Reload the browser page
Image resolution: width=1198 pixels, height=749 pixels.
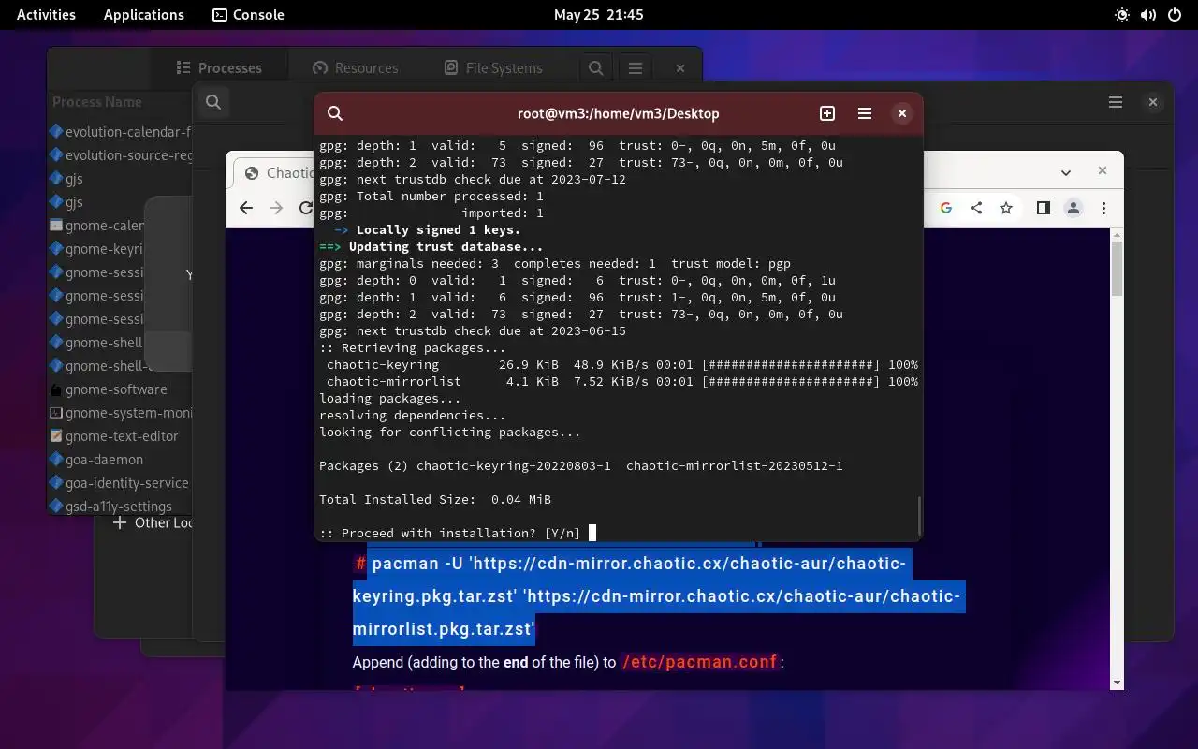305,208
